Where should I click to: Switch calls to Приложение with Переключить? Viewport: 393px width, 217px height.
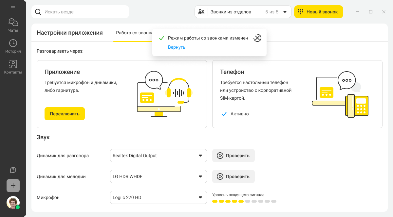65,114
